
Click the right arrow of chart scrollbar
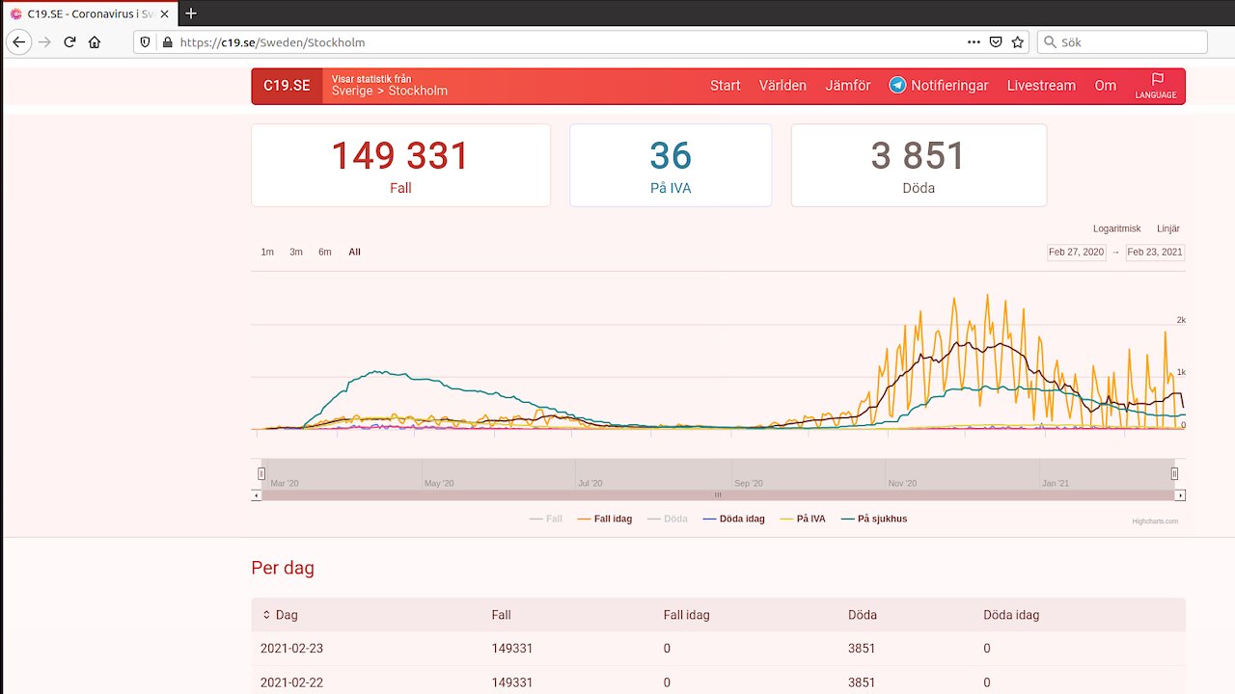(1180, 495)
